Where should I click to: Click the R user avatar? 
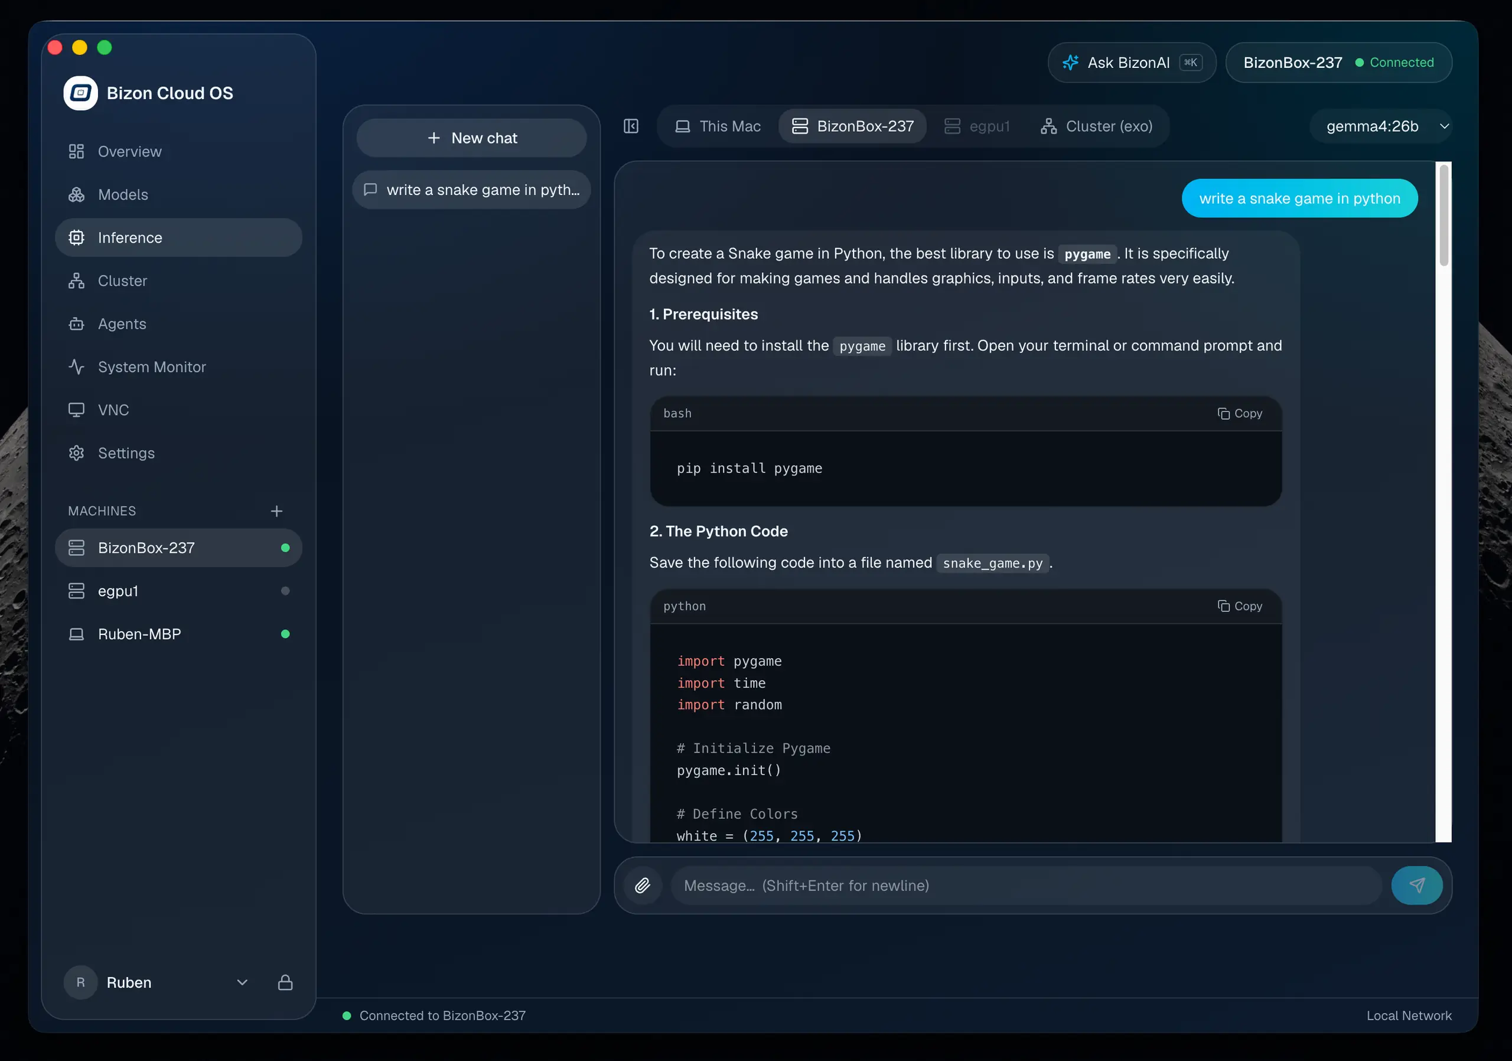[x=80, y=982]
